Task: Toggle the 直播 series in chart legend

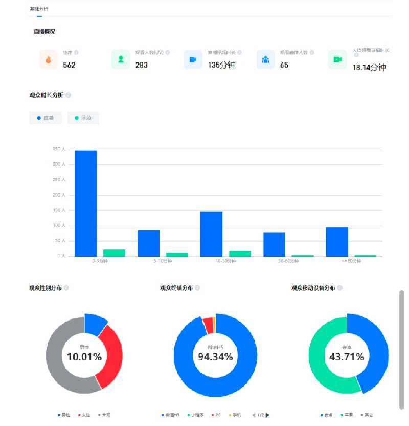Action: click(46, 118)
